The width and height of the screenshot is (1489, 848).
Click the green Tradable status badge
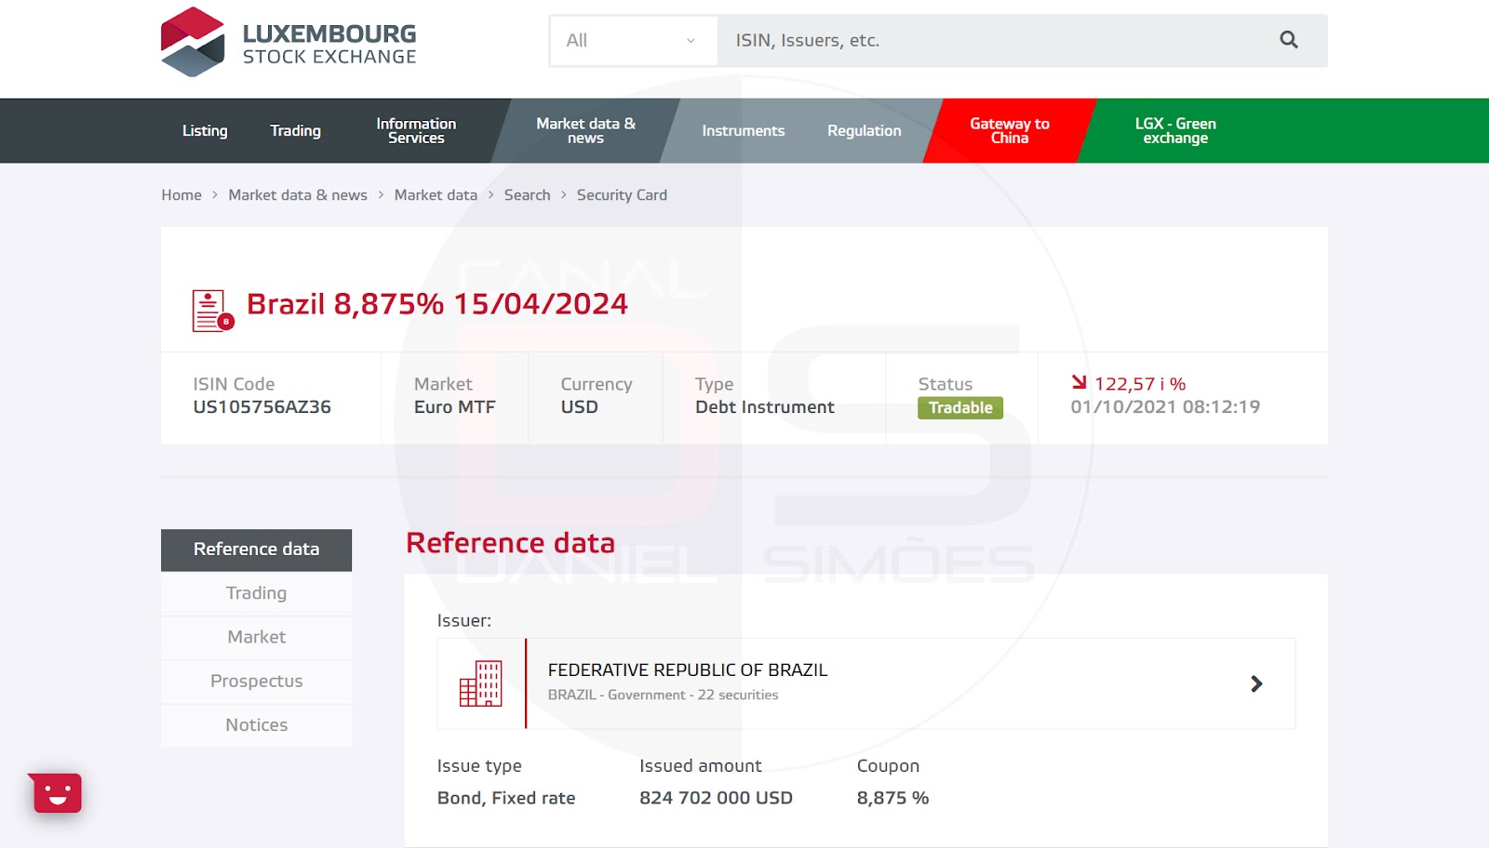pos(960,408)
